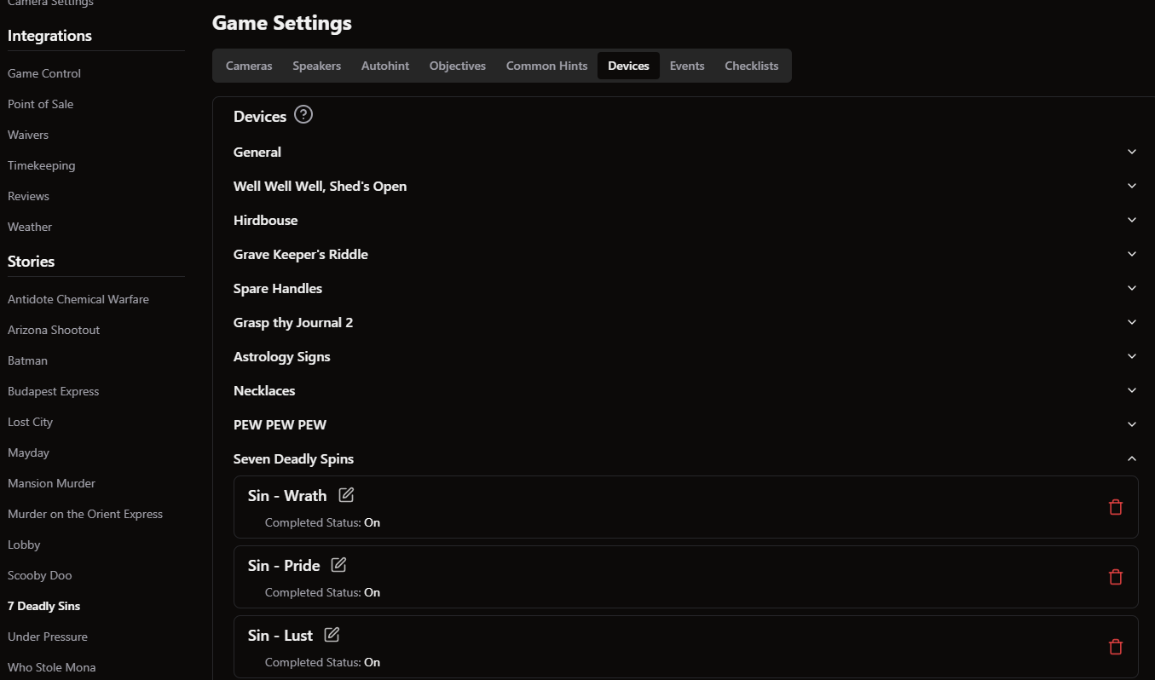Remove the Sin - Lust device
The image size is (1155, 680).
point(1115,647)
